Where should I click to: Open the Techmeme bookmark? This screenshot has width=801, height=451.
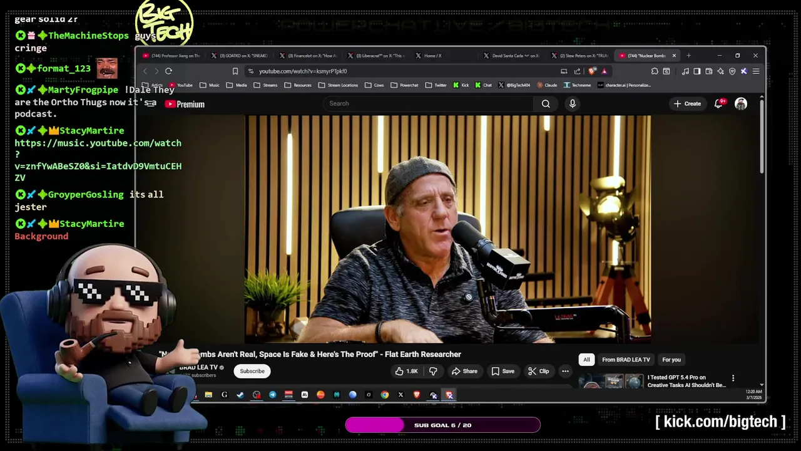click(577, 85)
